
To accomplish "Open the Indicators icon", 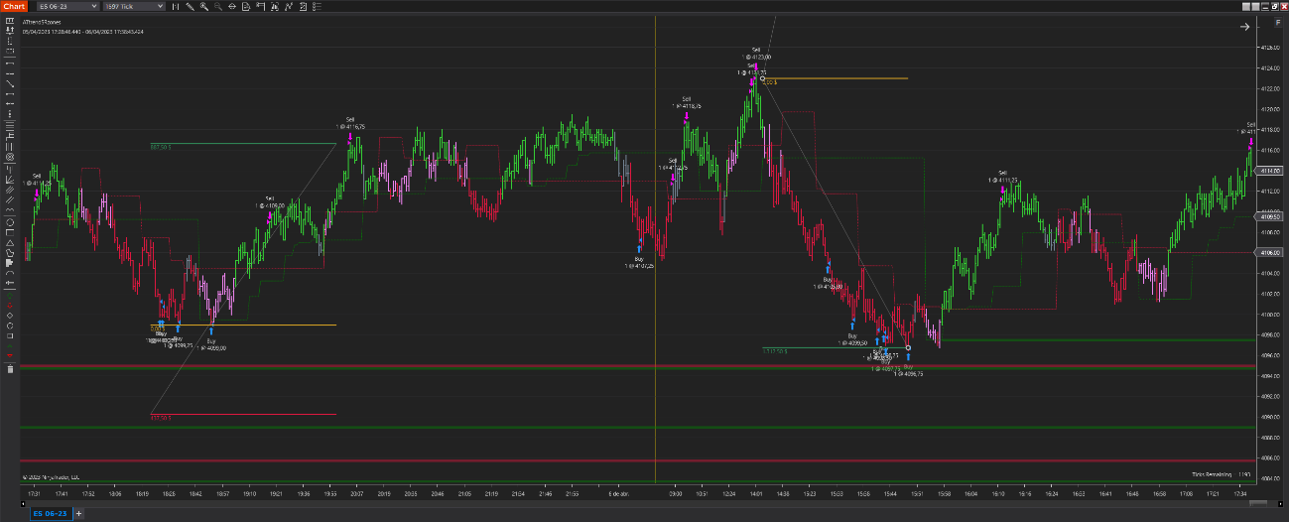I will point(274,6).
